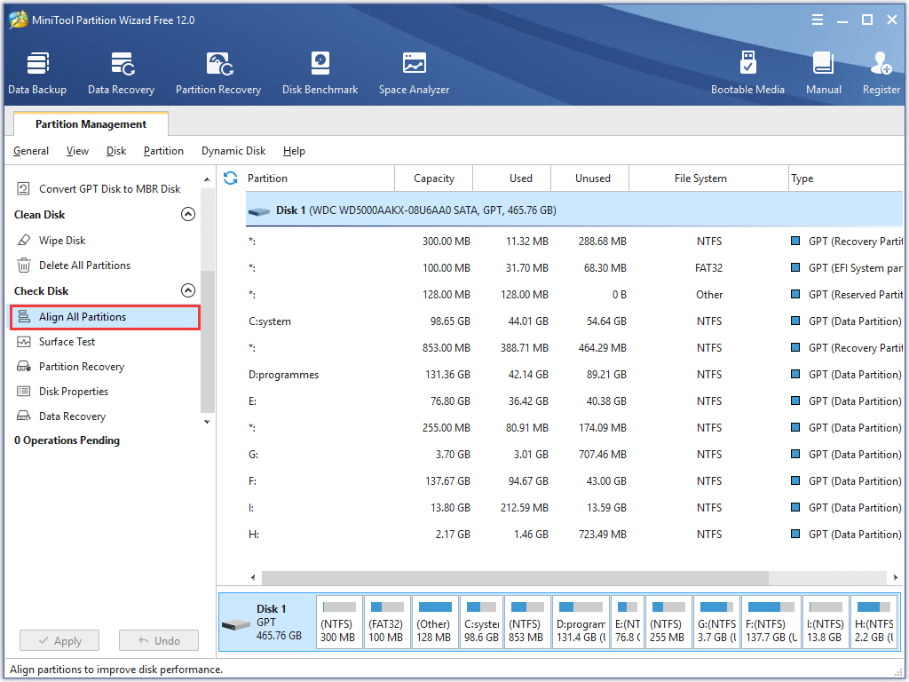Open the Data Backup tool

(37, 73)
